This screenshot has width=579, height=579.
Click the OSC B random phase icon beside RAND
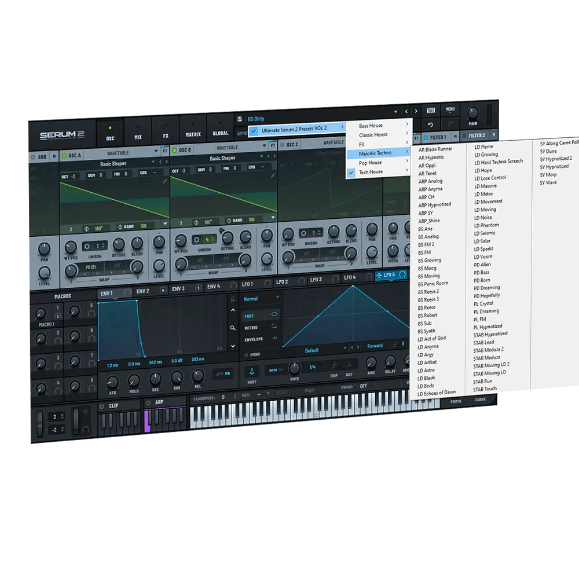pyautogui.click(x=229, y=221)
